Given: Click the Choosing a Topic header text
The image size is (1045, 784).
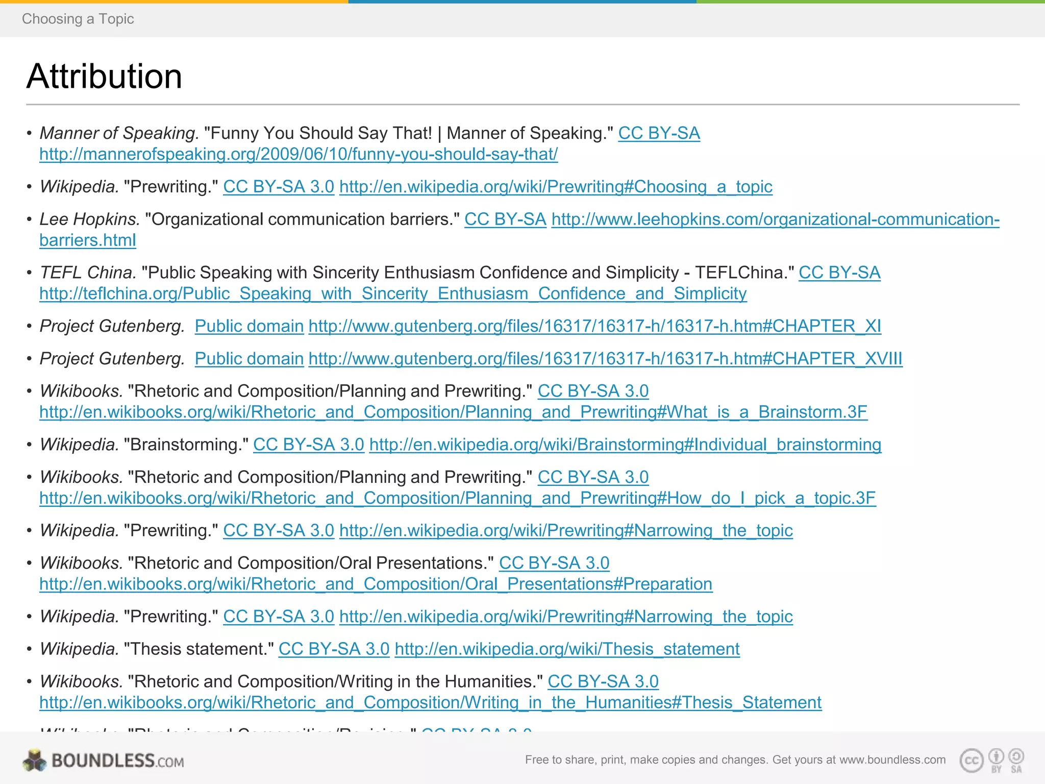Looking at the screenshot, I should (x=78, y=19).
